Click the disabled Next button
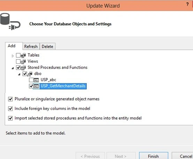193x159 pixels. 121,156
